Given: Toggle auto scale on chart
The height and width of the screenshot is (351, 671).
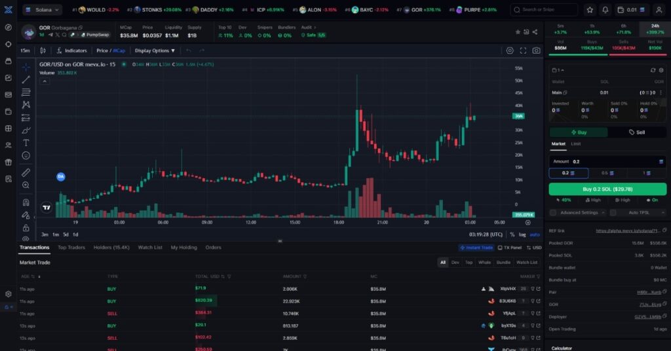Looking at the screenshot, I should (535, 234).
